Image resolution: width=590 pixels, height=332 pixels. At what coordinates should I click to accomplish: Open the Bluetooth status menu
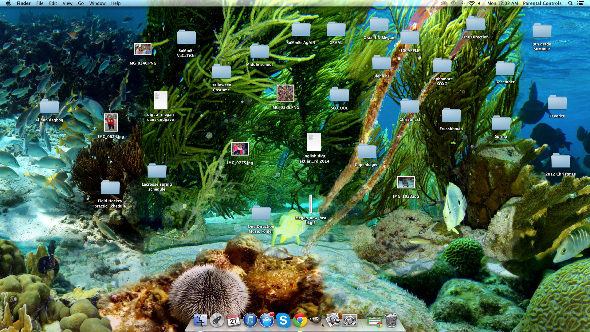pyautogui.click(x=462, y=3)
